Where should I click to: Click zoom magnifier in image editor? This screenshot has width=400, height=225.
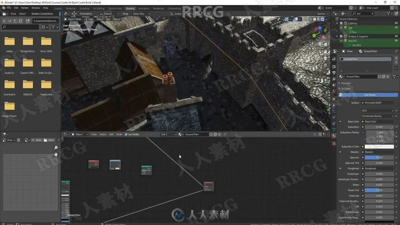coord(56,147)
